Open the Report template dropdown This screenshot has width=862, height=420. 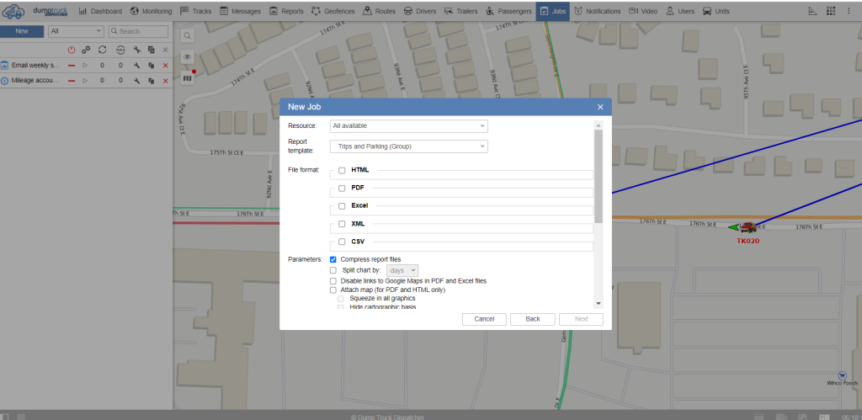tap(408, 146)
